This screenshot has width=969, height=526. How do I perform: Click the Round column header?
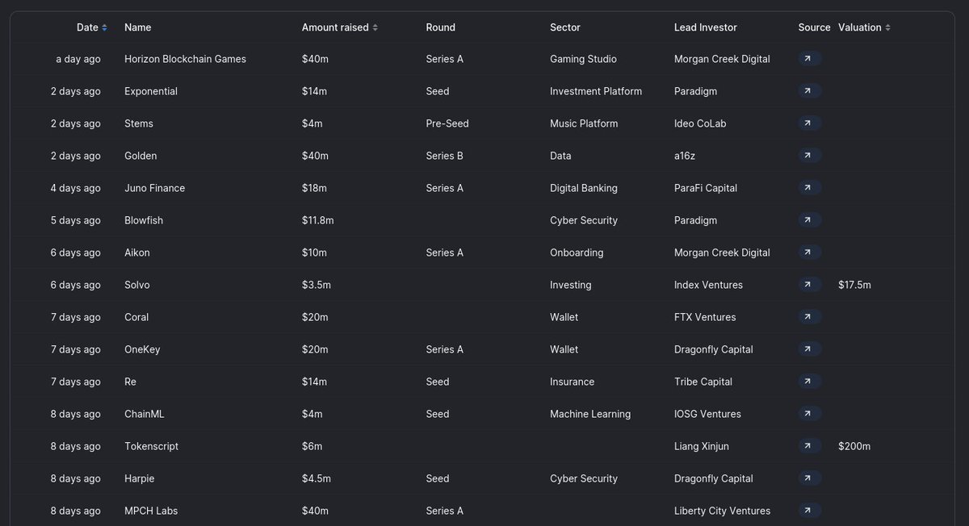[x=441, y=27]
